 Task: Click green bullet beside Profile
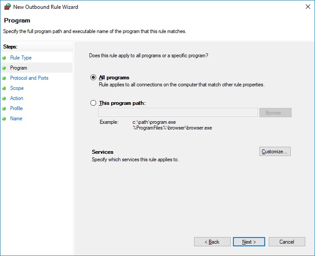(4, 108)
